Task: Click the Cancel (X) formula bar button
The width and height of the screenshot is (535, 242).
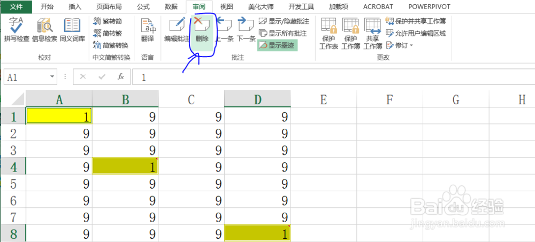Action: [x=82, y=77]
